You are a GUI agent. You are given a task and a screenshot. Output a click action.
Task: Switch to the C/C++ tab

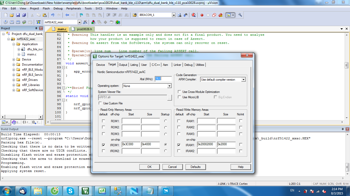point(156,65)
